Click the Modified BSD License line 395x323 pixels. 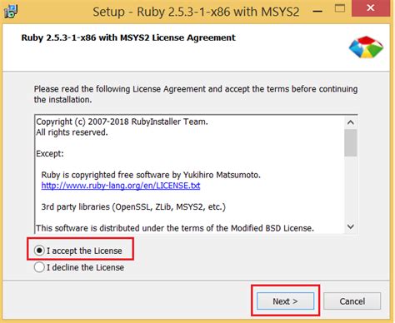coord(175,228)
